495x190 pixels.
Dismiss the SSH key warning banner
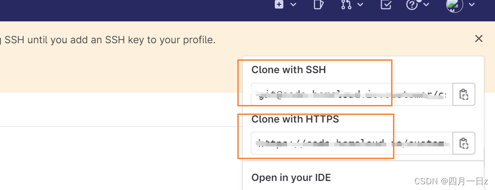[x=479, y=38]
